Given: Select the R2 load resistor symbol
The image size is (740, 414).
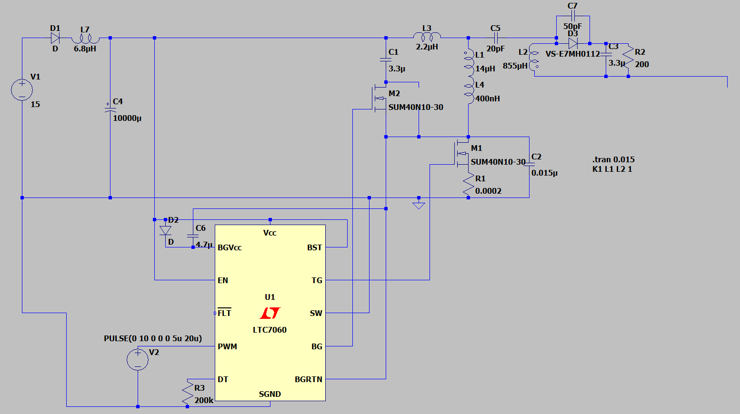Looking at the screenshot, I should [x=629, y=57].
